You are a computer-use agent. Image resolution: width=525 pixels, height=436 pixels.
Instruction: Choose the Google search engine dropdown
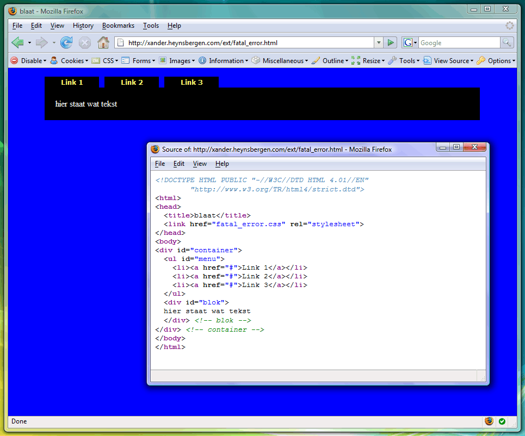click(410, 43)
